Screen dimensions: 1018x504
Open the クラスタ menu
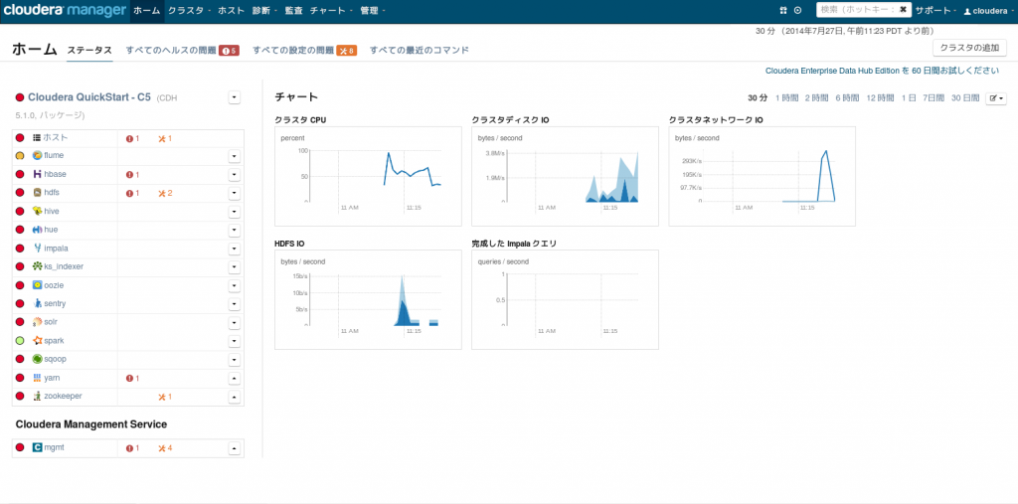pos(189,10)
